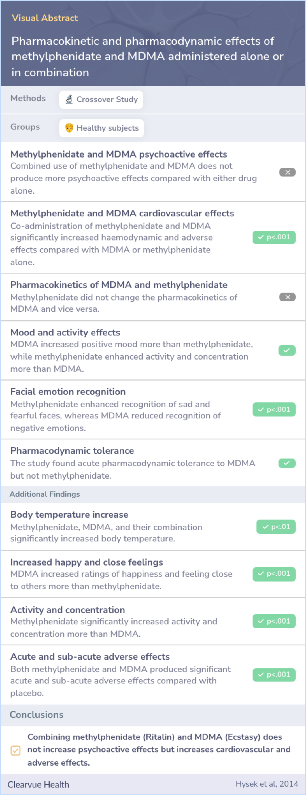Click the gray X badge on psychoactive effects
The height and width of the screenshot is (795, 306).
[x=287, y=172]
